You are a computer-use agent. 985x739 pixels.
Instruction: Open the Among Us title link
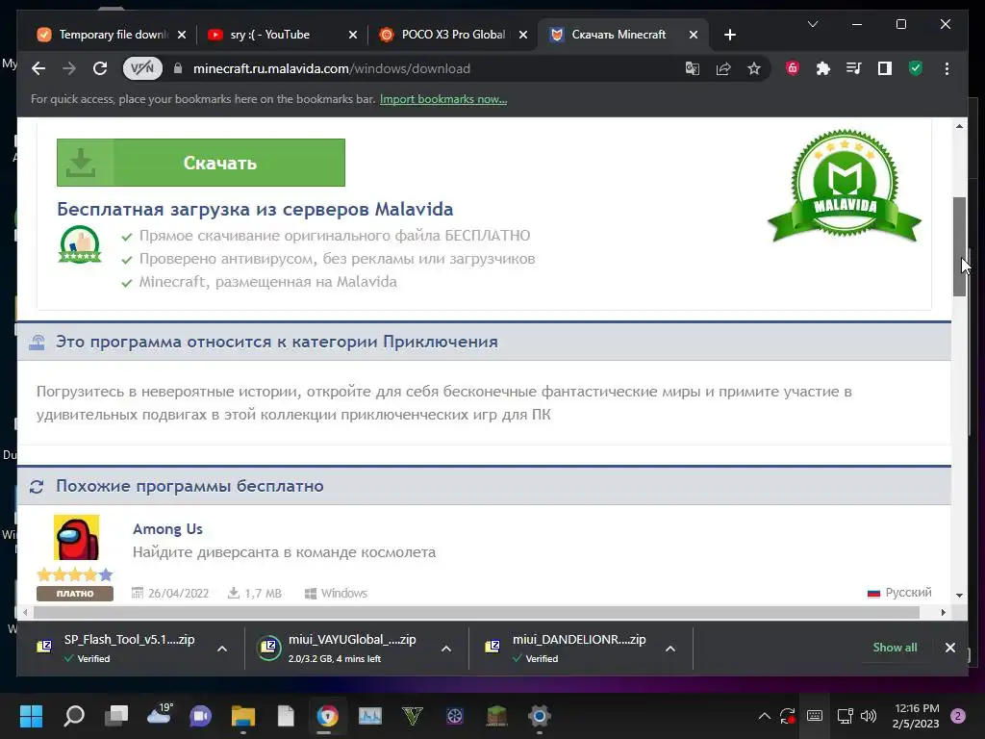[167, 529]
